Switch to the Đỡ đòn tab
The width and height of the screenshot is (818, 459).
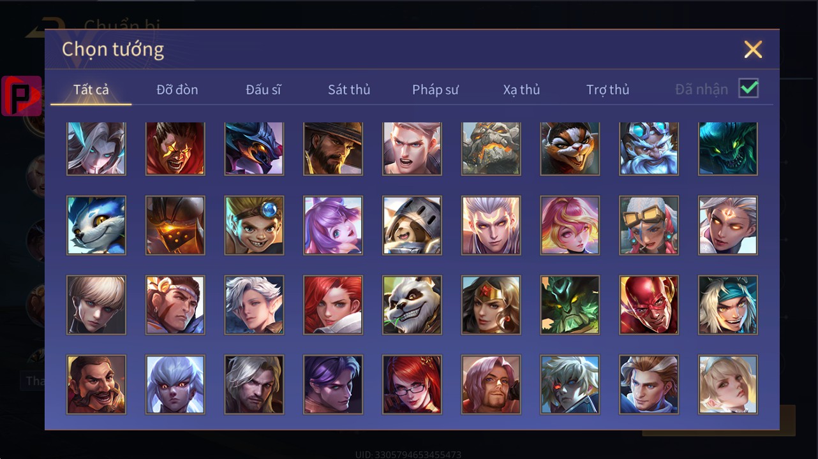click(177, 89)
